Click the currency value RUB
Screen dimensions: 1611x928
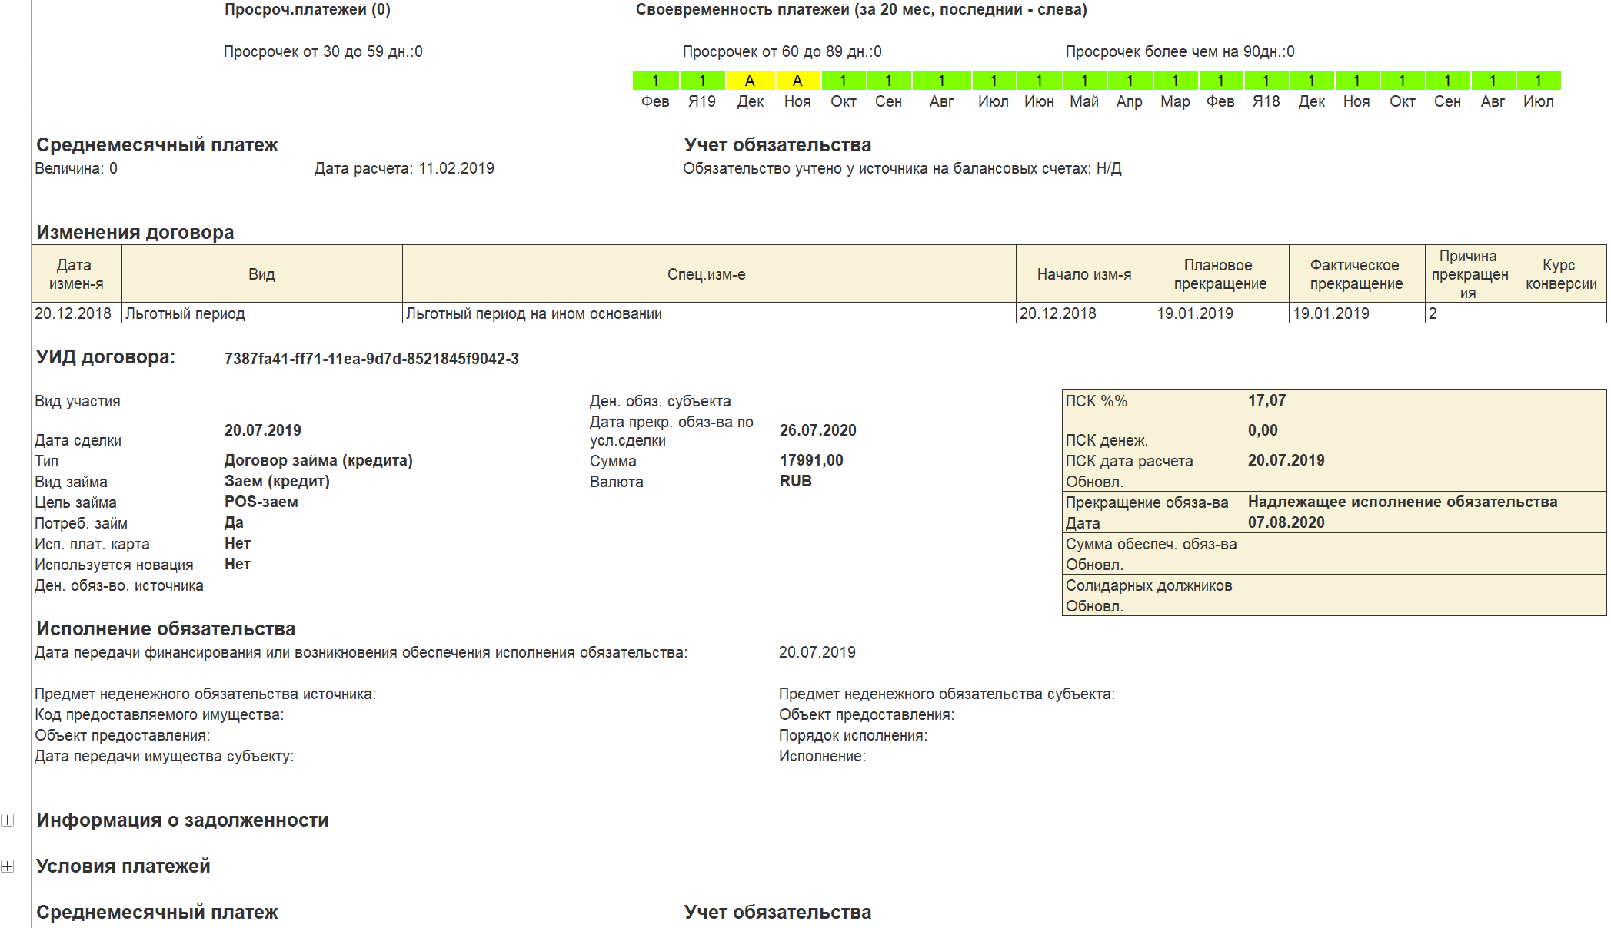tap(795, 481)
